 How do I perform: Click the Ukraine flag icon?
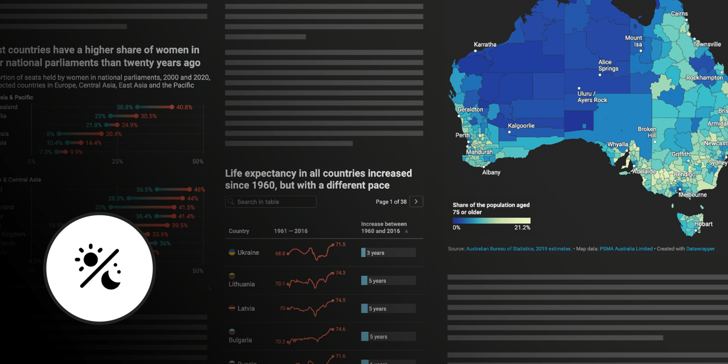232,252
